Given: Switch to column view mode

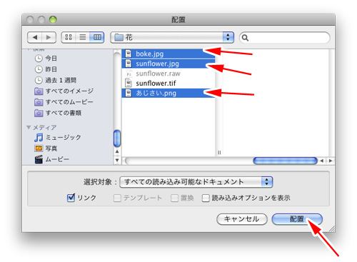Looking at the screenshot, I should click(x=97, y=37).
